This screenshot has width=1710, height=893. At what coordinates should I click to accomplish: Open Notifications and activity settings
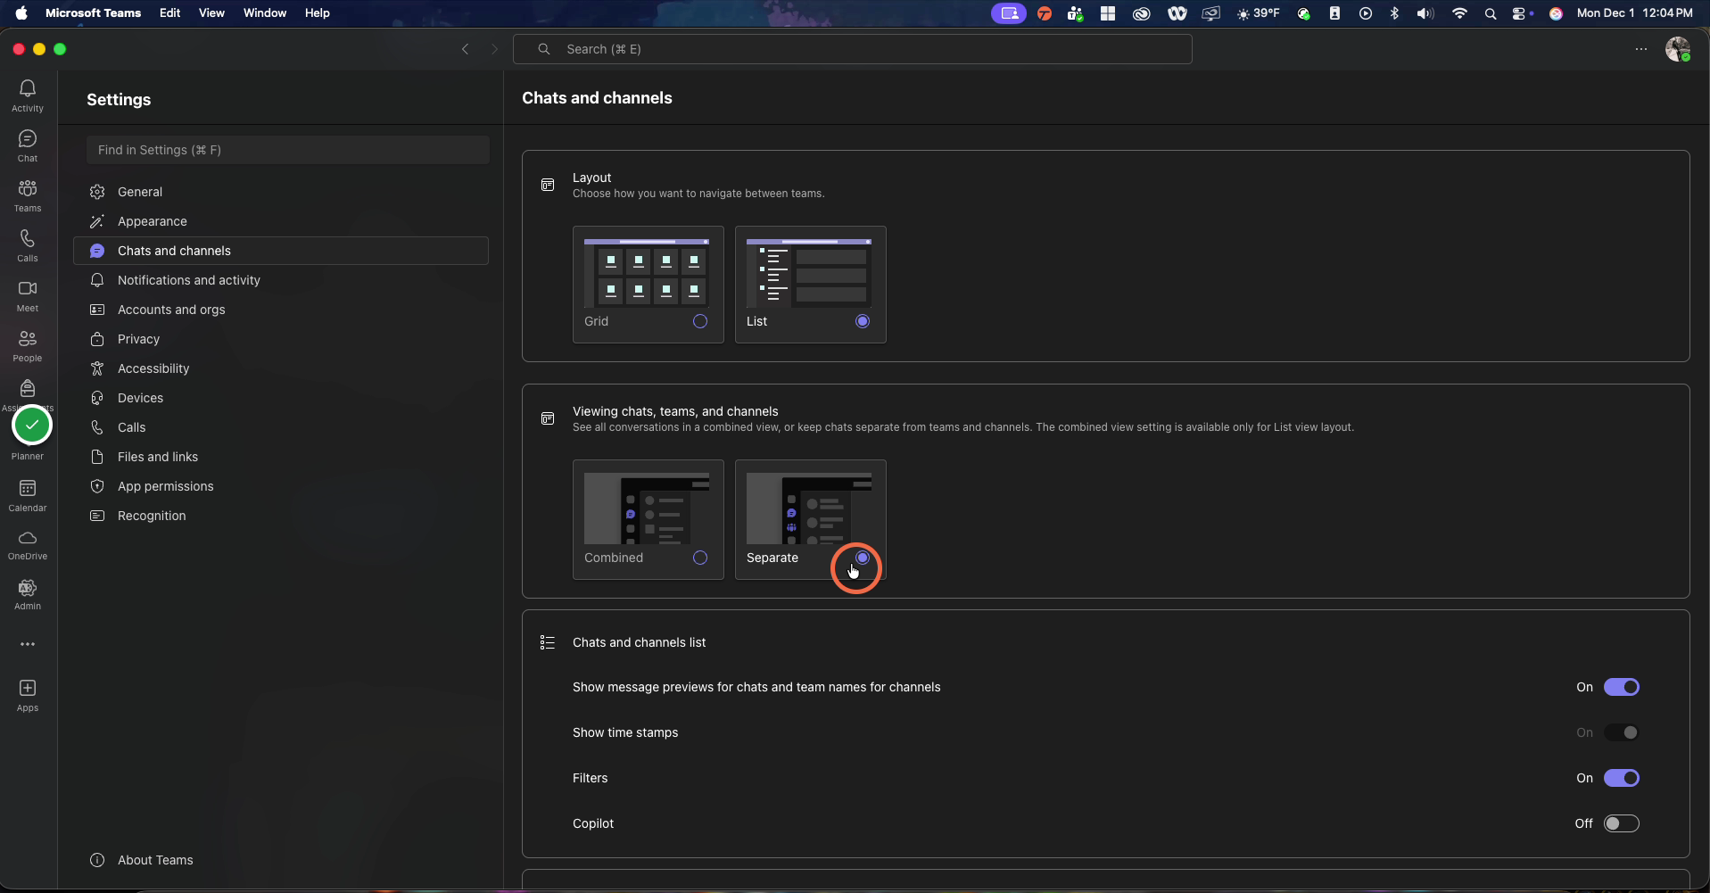281,280
